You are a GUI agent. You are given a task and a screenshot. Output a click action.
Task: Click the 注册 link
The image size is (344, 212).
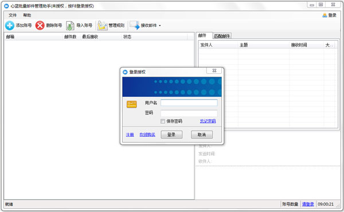point(130,135)
